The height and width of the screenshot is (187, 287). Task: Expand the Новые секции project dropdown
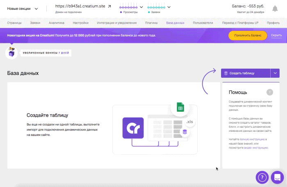coord(36,9)
